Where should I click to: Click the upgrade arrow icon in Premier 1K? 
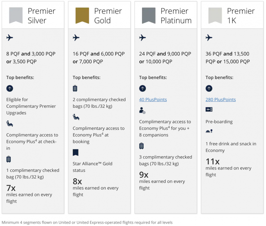click(209, 89)
